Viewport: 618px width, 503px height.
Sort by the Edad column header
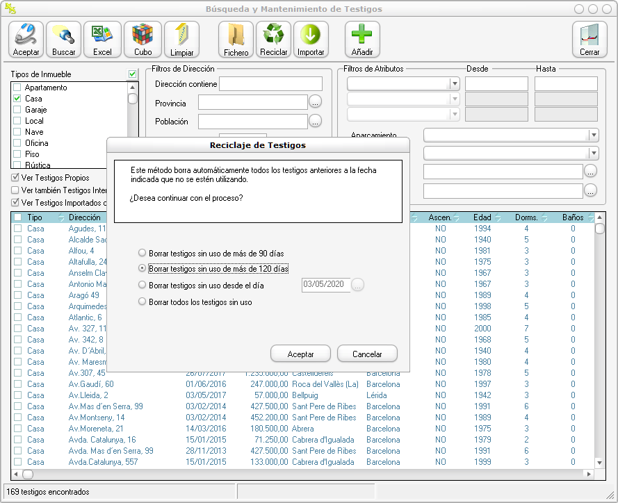coord(482,217)
